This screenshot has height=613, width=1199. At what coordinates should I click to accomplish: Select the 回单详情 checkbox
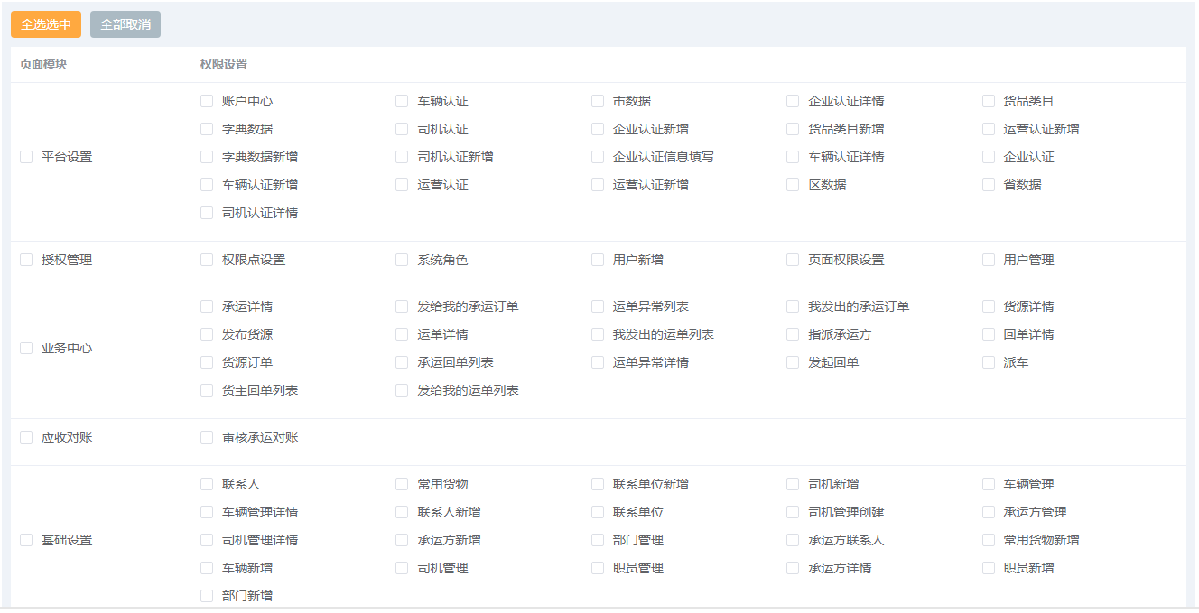click(x=989, y=334)
